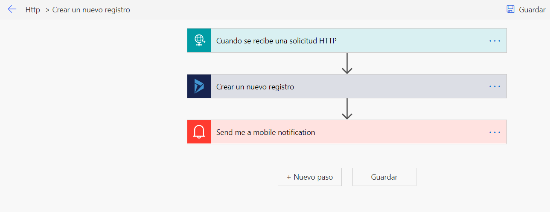Open ellipsis menu for Crear un nuevo registro
This screenshot has height=212, width=550.
click(495, 86)
